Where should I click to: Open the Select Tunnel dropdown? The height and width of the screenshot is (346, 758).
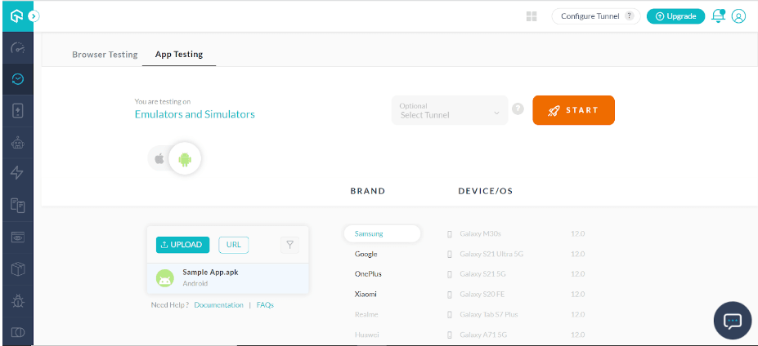click(x=450, y=111)
